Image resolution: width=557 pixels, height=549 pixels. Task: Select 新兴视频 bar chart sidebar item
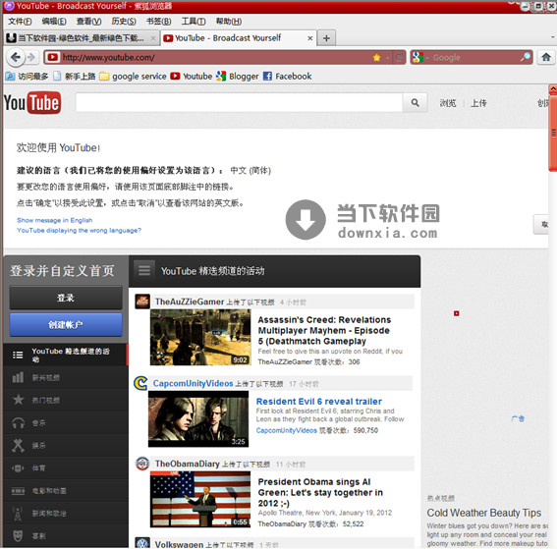pos(66,377)
